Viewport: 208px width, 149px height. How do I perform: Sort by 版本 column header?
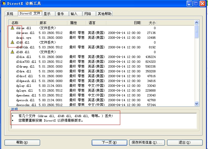(52, 23)
